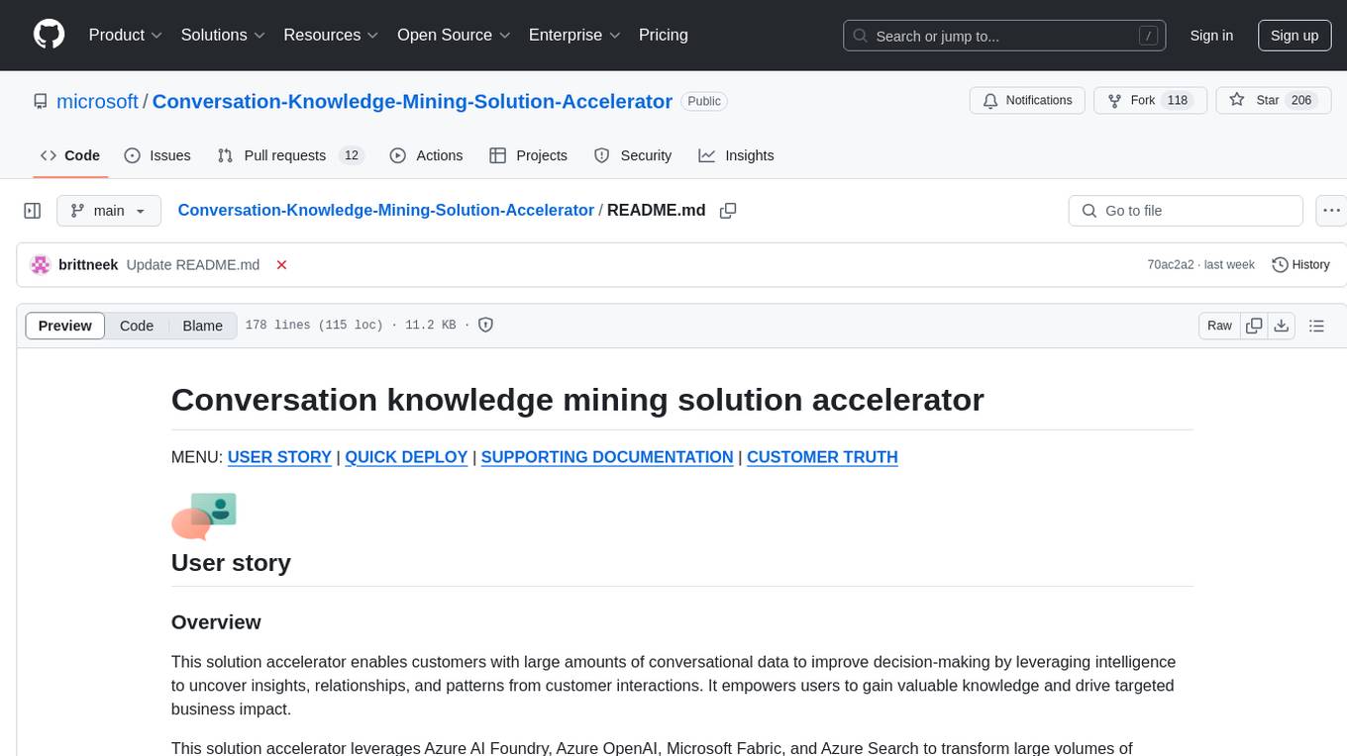This screenshot has height=756, width=1347.
Task: Copy raw file contents
Action: [1254, 326]
